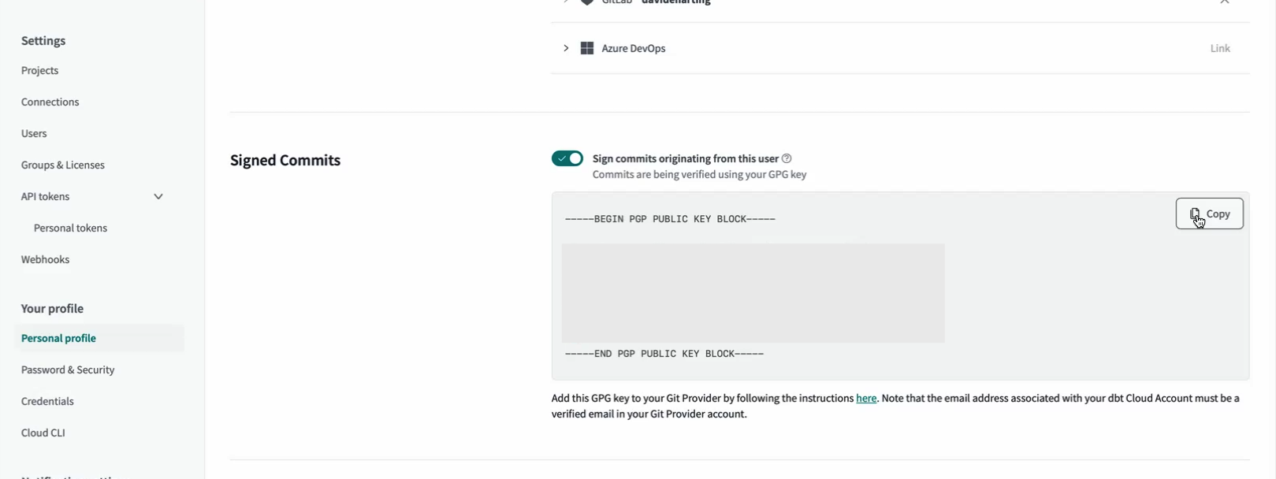1276x479 pixels.
Task: Collapse the API tokens section
Action: (158, 196)
